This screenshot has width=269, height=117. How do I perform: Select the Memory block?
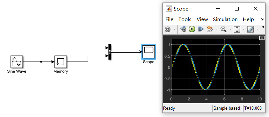(60, 62)
